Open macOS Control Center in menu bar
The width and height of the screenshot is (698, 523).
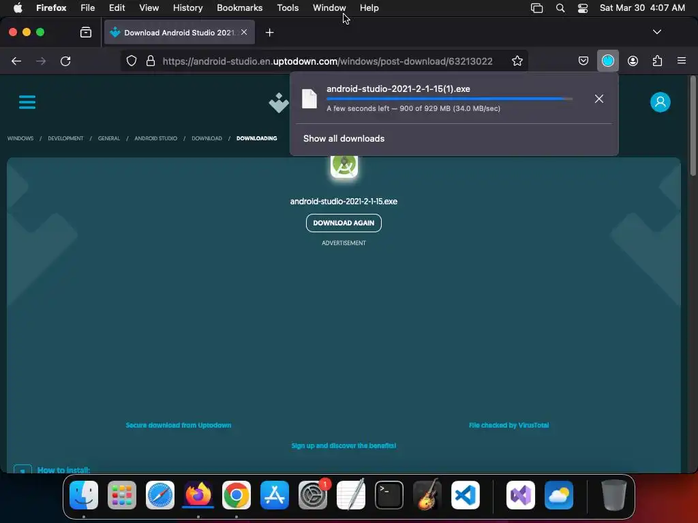pyautogui.click(x=583, y=8)
